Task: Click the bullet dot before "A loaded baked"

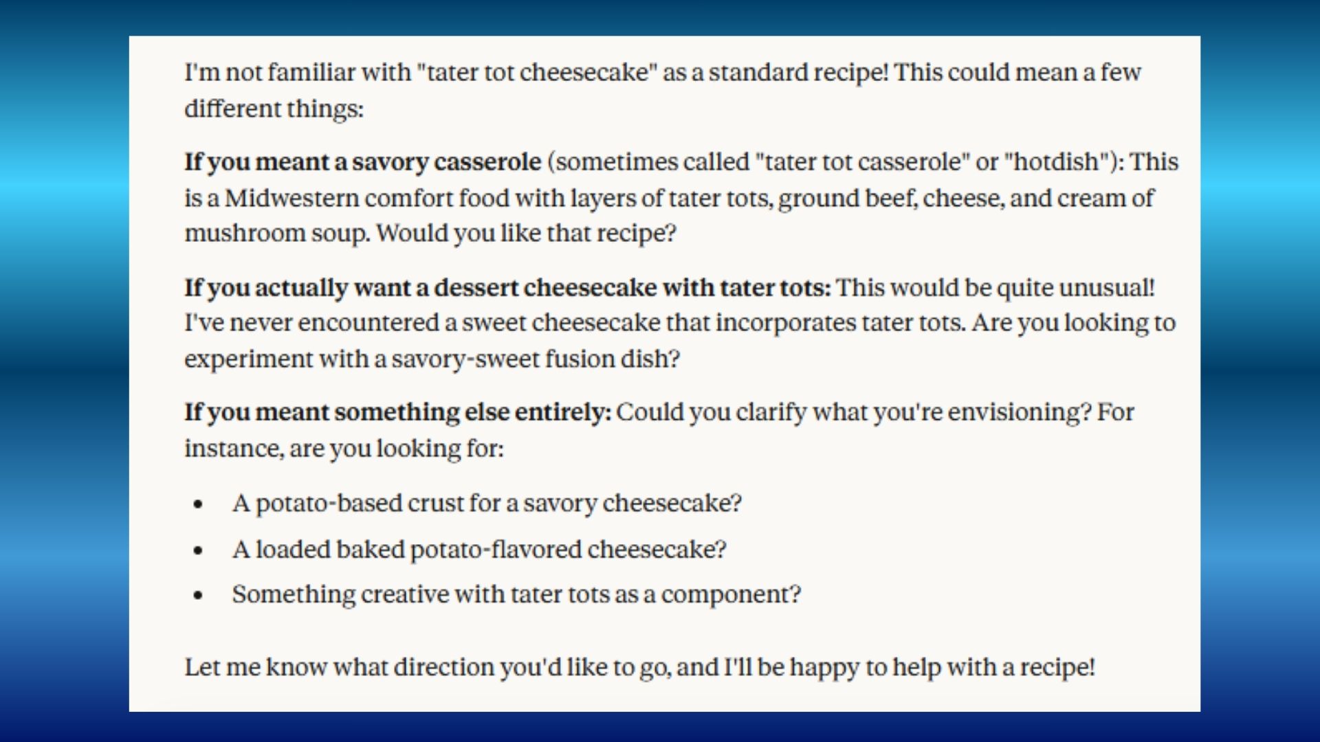Action: pyautogui.click(x=199, y=551)
